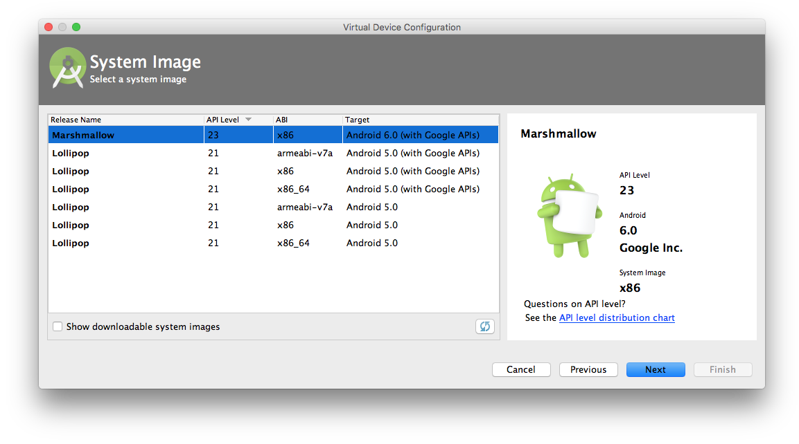Toggle the API Level sort arrow

(x=249, y=120)
